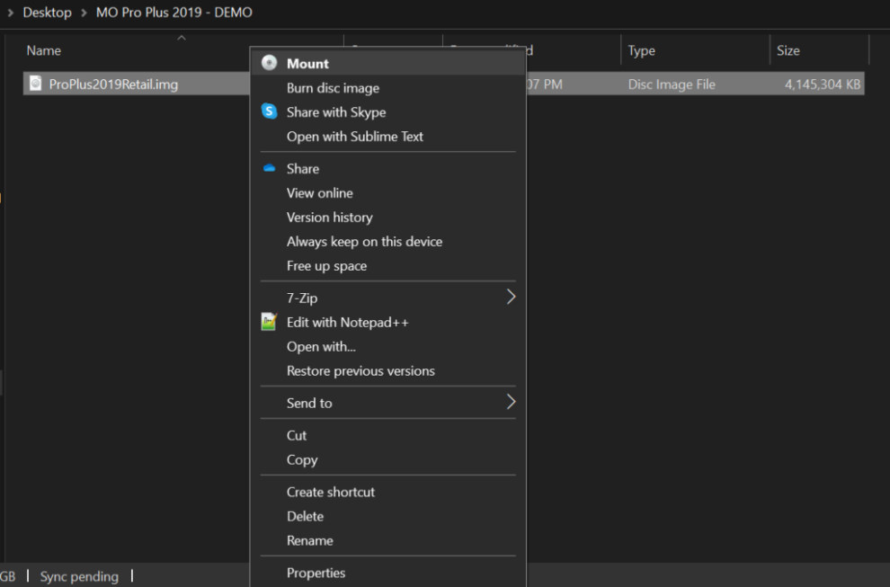Viewport: 890px width, 587px height.
Task: Click the Mount disc icon
Action: (x=269, y=63)
